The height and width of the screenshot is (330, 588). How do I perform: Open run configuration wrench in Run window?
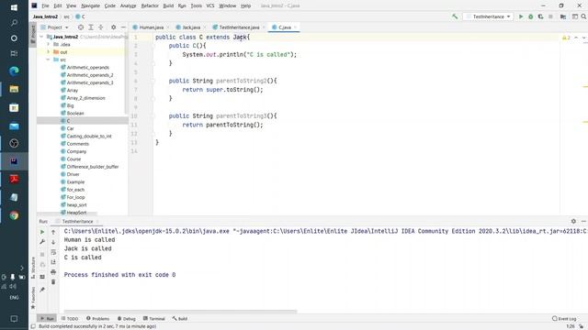42,242
